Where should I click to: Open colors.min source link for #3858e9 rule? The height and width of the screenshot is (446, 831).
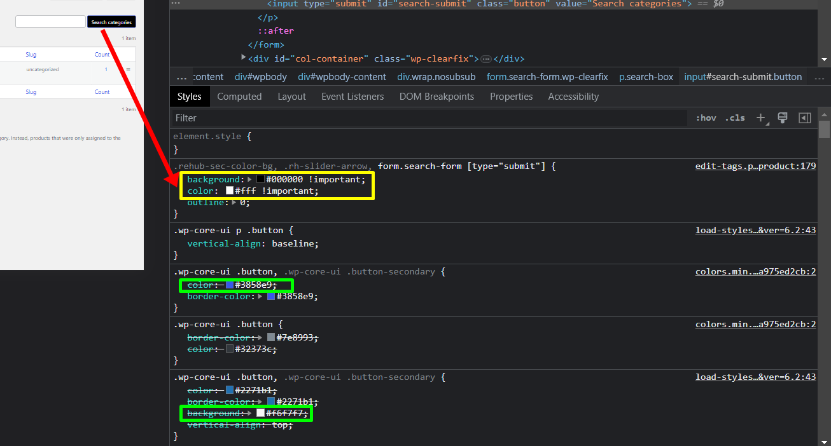click(x=755, y=271)
